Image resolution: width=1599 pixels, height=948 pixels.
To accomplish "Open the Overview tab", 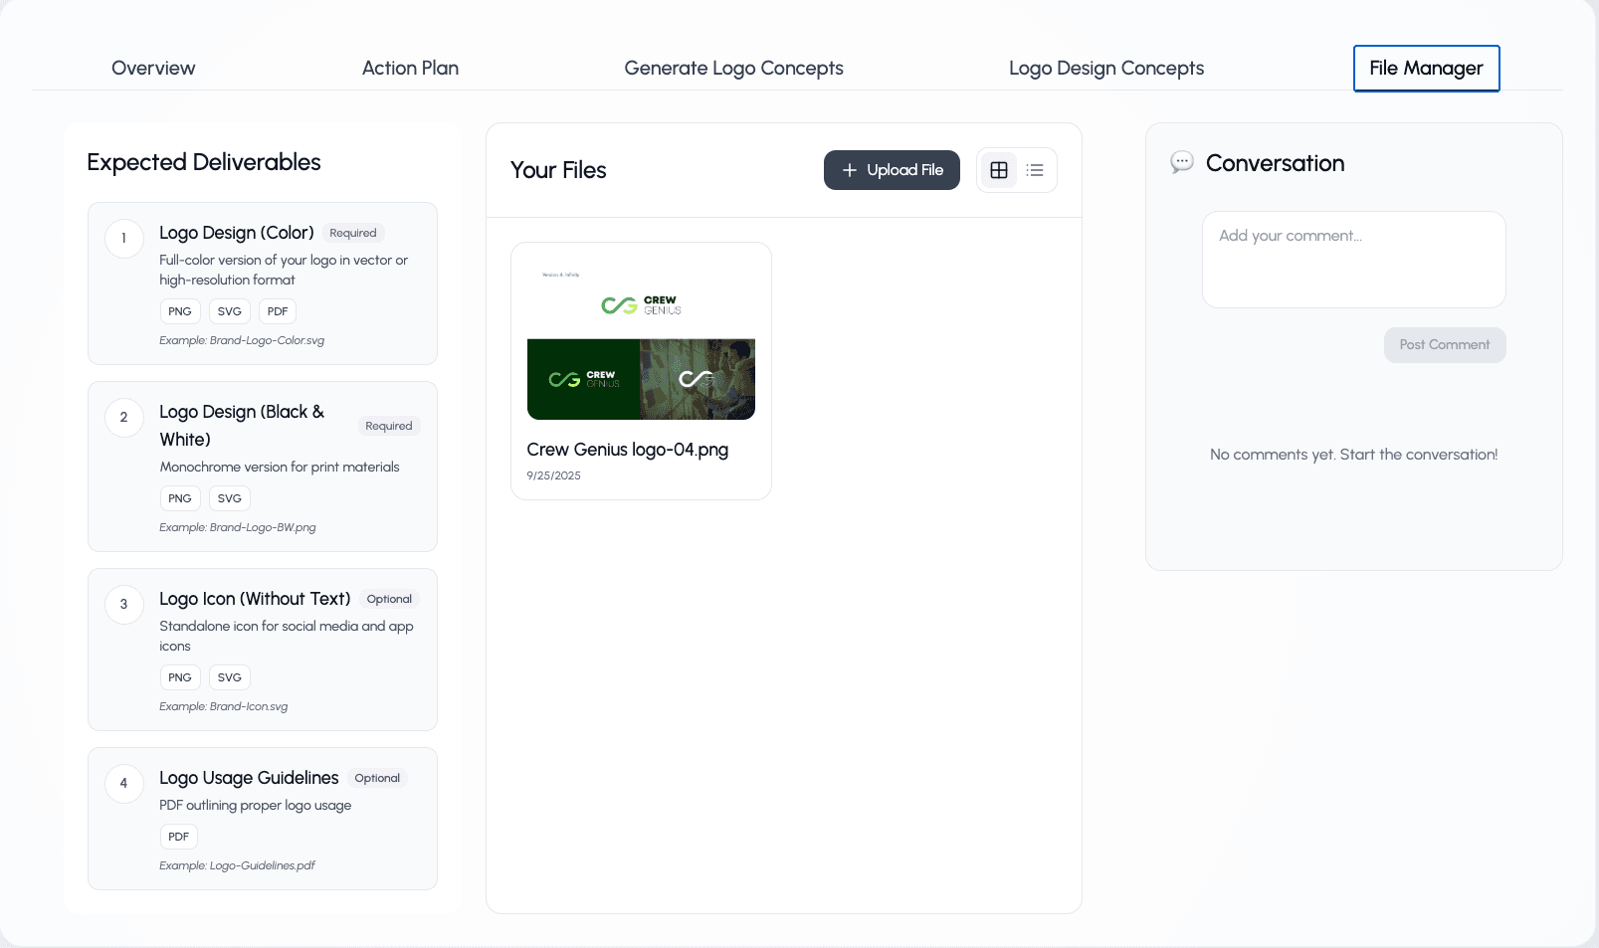I will (153, 68).
